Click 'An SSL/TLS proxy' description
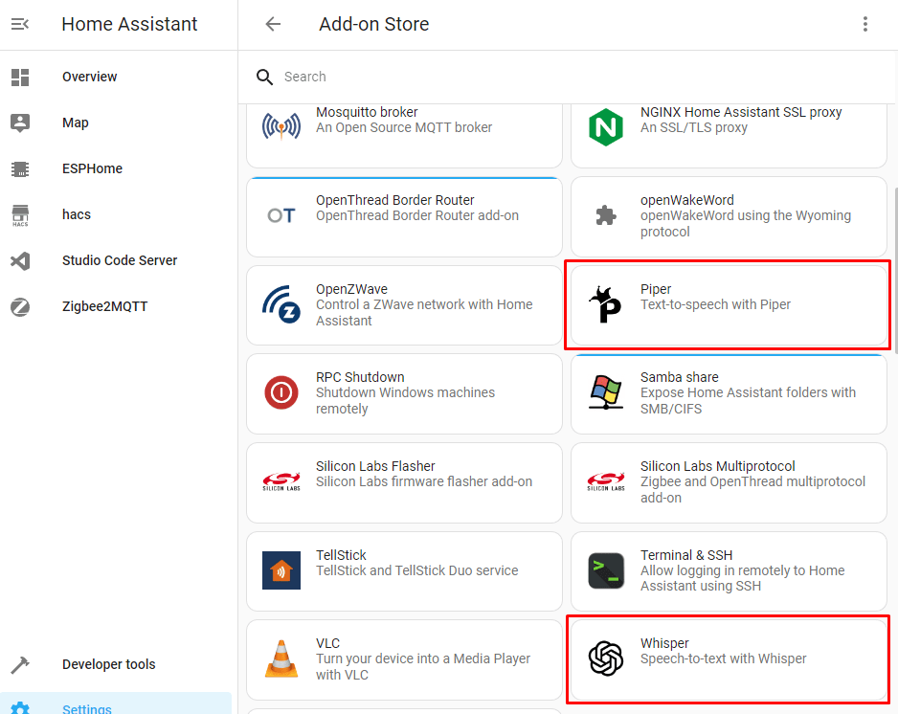898x714 pixels. pos(693,127)
